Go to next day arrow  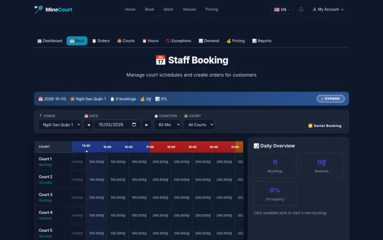[x=147, y=125]
